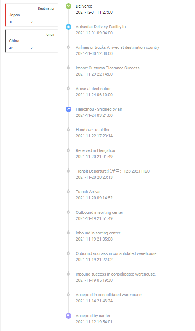This screenshot has height=331, width=195.
Task: Click the purple Accepted by carrier icon
Action: tap(68, 316)
